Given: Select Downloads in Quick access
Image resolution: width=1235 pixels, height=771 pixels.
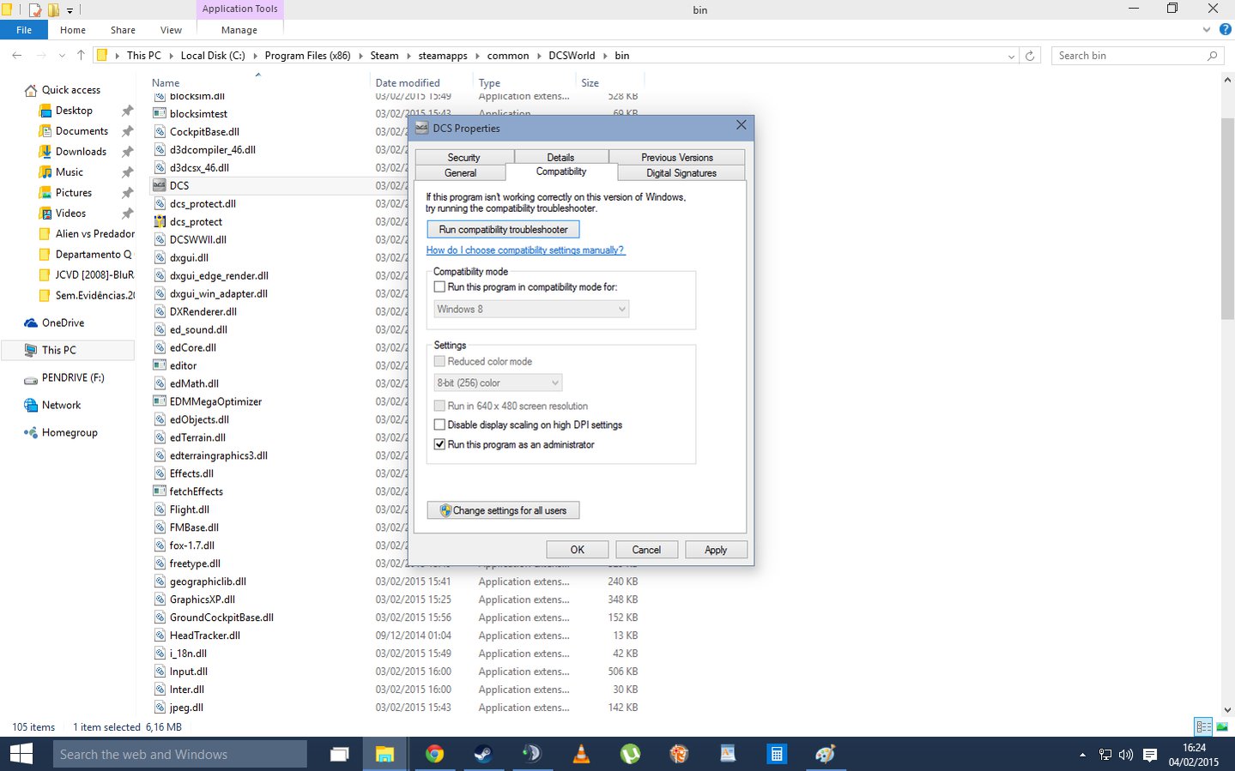Looking at the screenshot, I should [81, 151].
